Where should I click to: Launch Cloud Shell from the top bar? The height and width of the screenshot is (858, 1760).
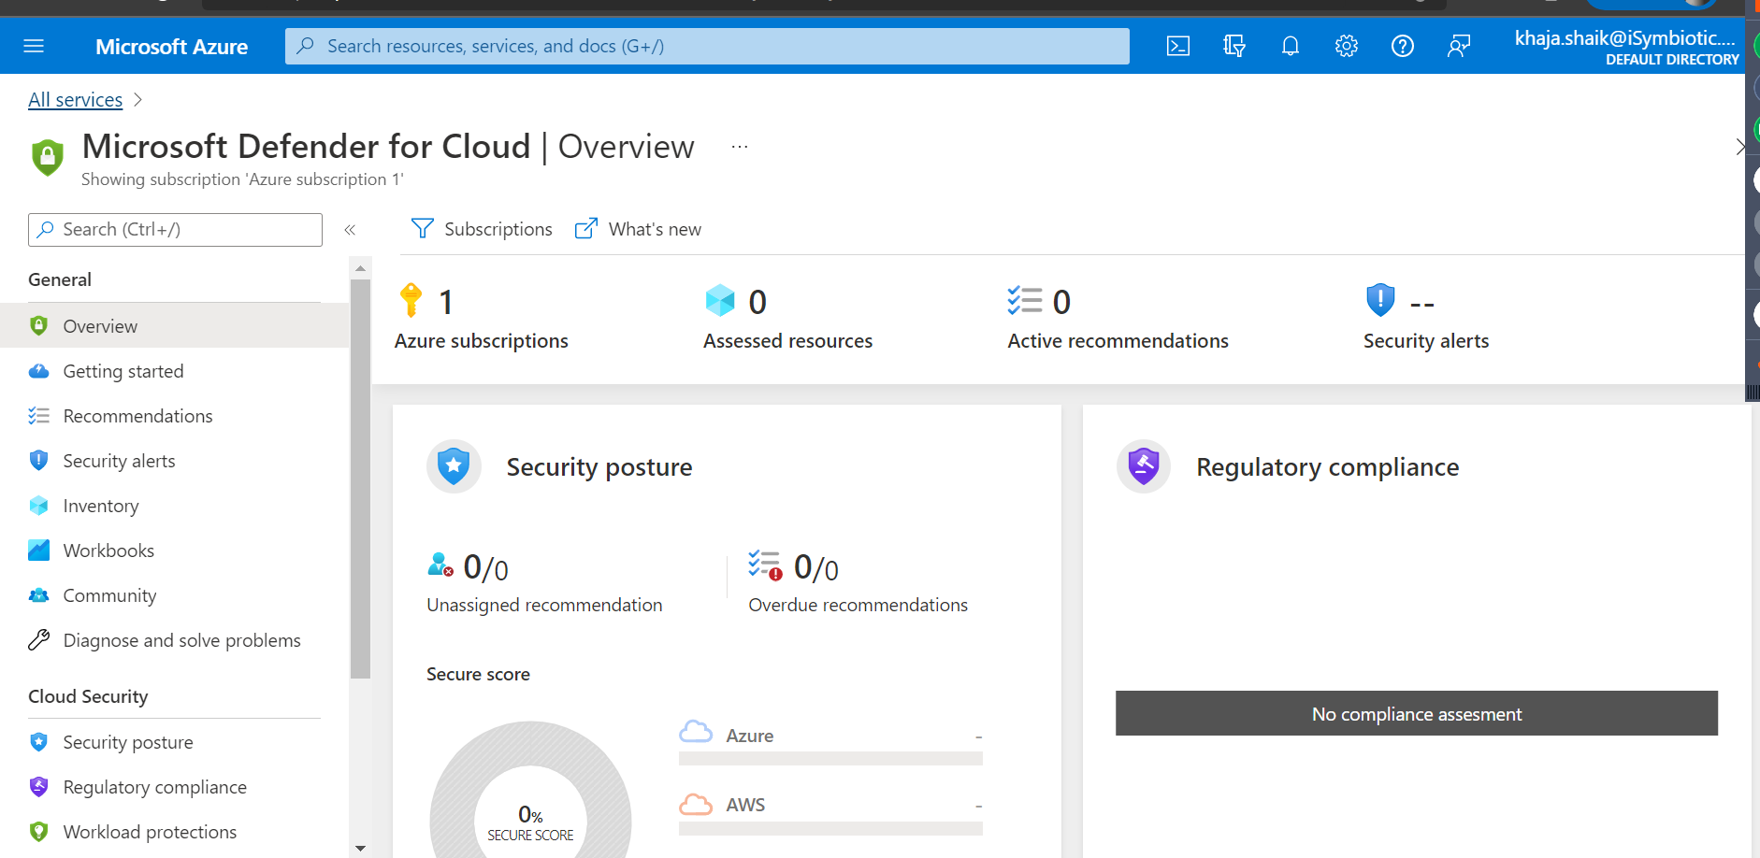pos(1178,46)
